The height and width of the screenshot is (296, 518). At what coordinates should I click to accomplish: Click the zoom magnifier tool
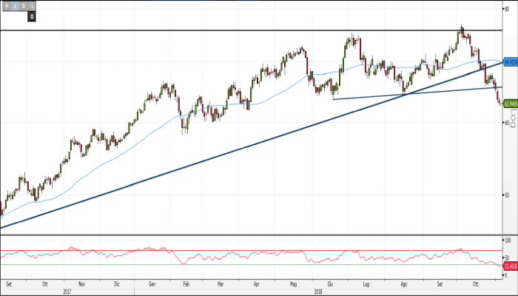33,5
